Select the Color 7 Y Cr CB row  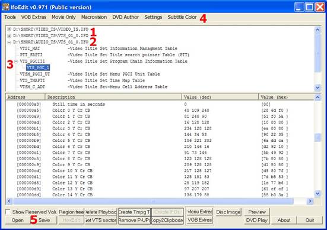160,153
